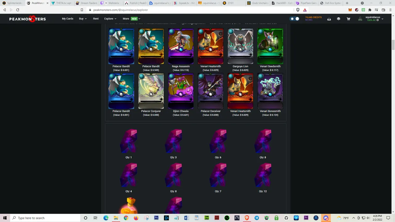Image resolution: width=395 pixels, height=222 pixels.
Task: Open Windows Start menu
Action: (x=5, y=218)
